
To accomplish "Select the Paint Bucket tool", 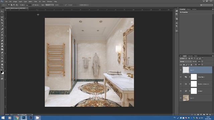I will pyautogui.click(x=2, y=44).
